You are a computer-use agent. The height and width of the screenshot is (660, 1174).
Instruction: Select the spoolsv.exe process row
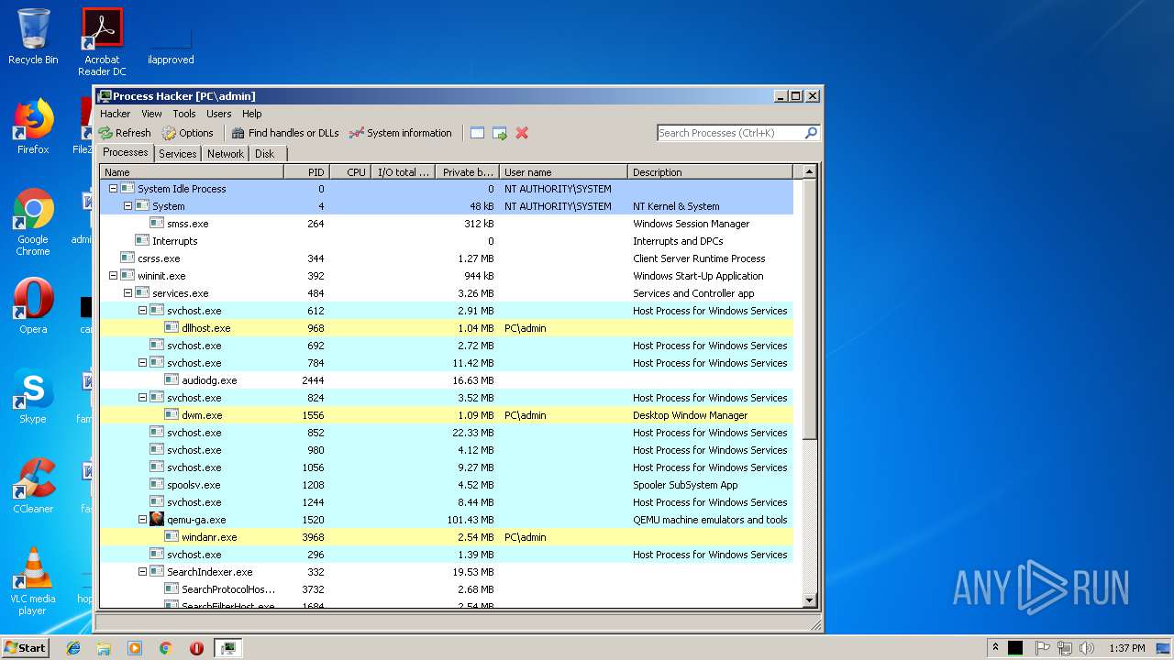(x=446, y=485)
